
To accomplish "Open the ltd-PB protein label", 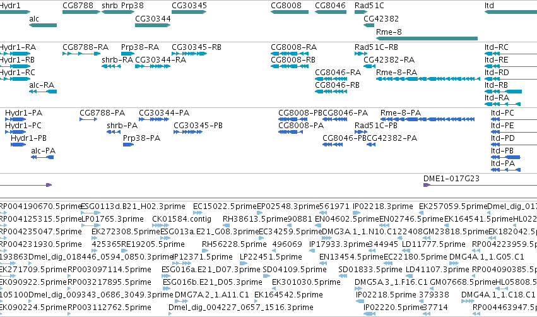I will tap(502, 151).
